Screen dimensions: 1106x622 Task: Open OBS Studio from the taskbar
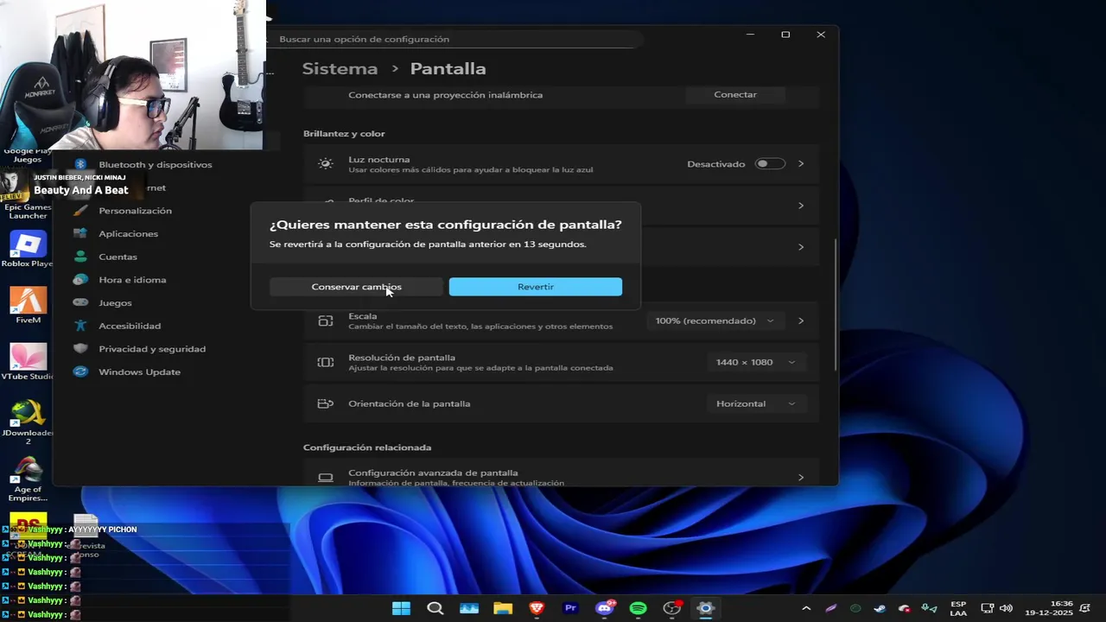click(x=672, y=608)
